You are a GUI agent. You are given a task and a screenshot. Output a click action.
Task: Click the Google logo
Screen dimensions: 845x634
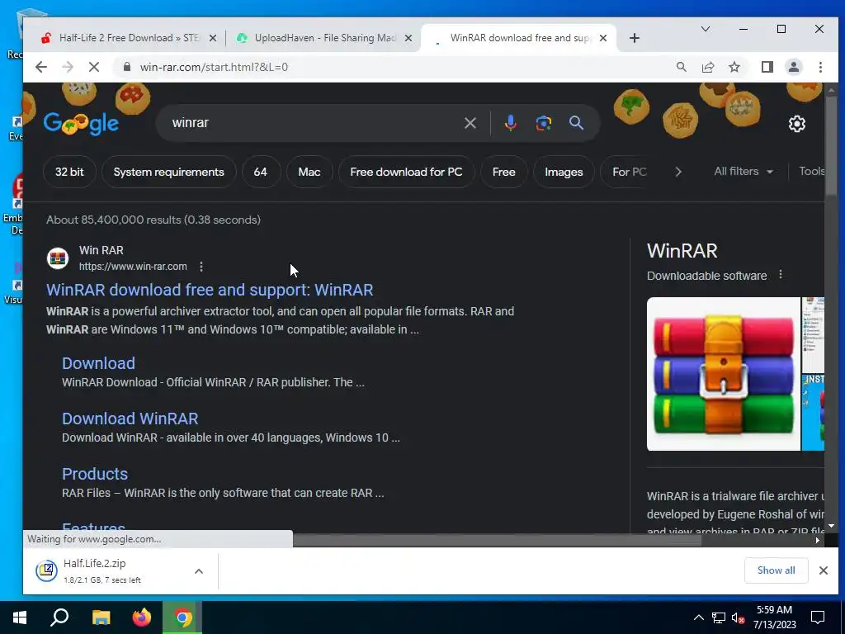click(81, 124)
